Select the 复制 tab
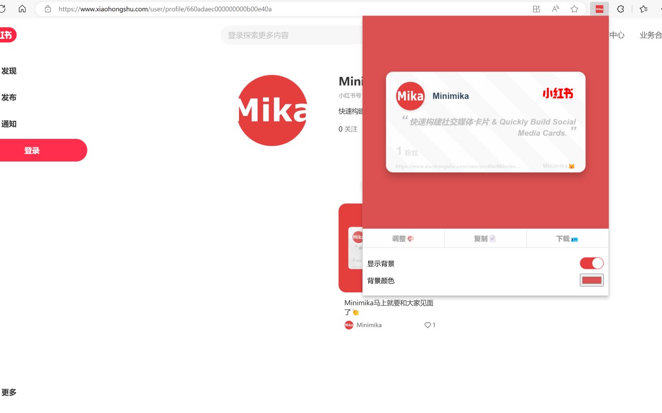Viewport: 662px width, 413px height. click(485, 239)
